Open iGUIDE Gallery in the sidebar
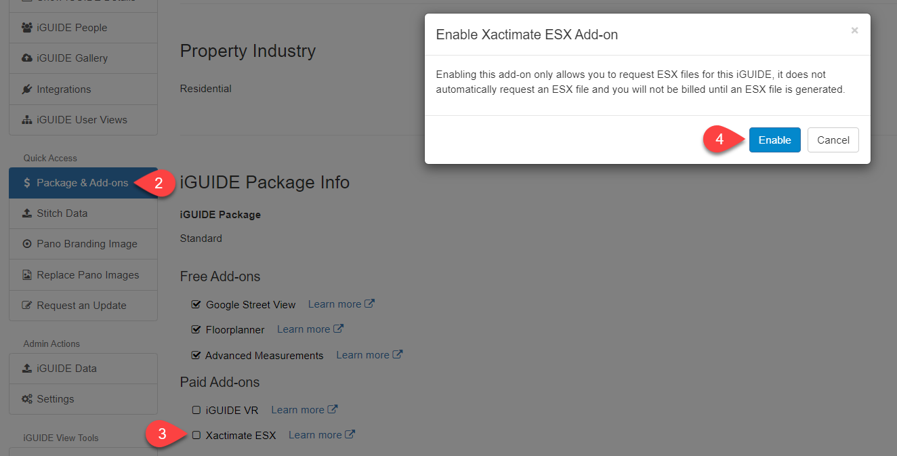 coord(83,58)
